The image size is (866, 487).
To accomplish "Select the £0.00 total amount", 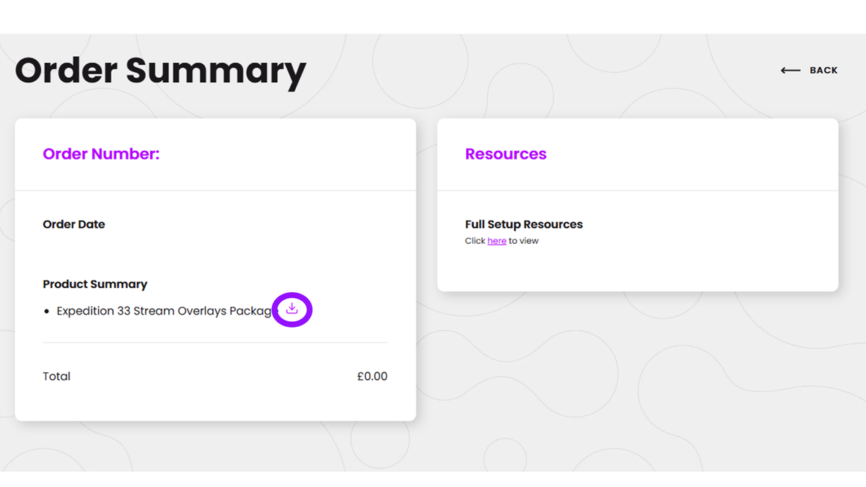I will coord(372,377).
